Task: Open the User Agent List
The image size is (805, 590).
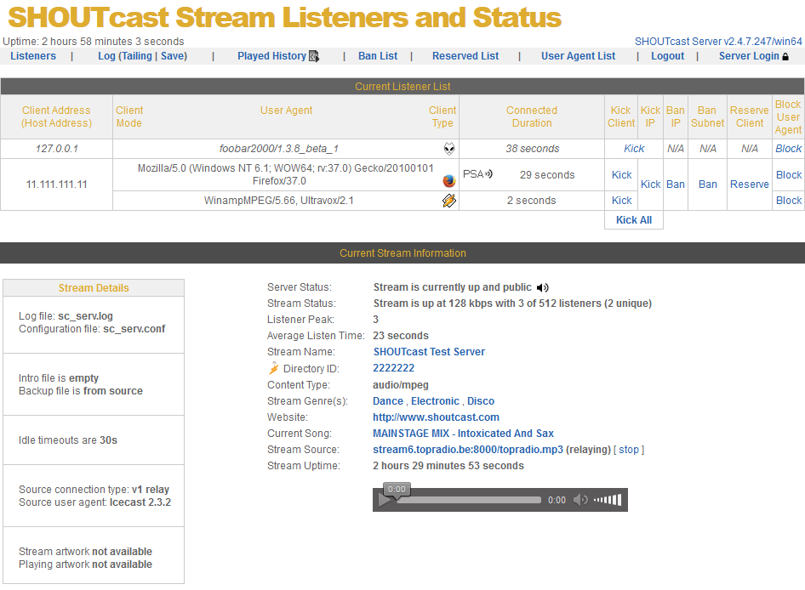Action: (578, 55)
